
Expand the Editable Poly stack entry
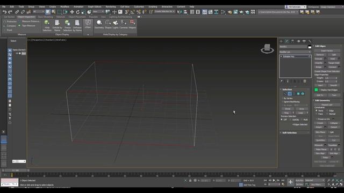[281, 56]
